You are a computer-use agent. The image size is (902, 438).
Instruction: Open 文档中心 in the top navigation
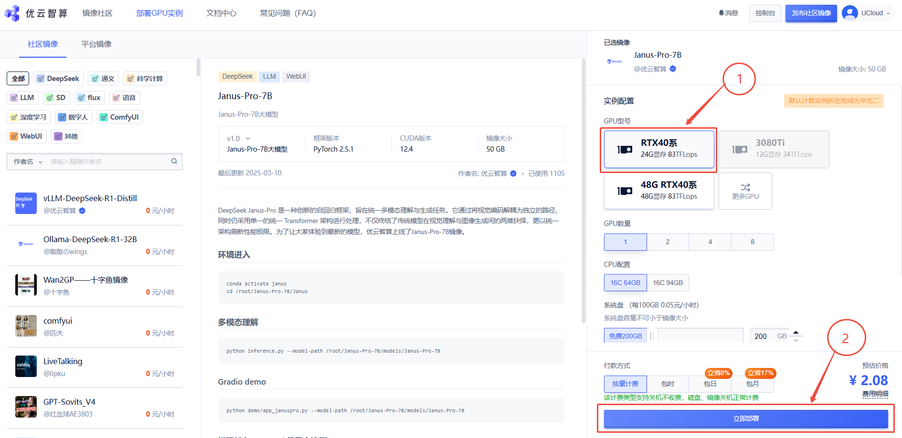coord(221,13)
